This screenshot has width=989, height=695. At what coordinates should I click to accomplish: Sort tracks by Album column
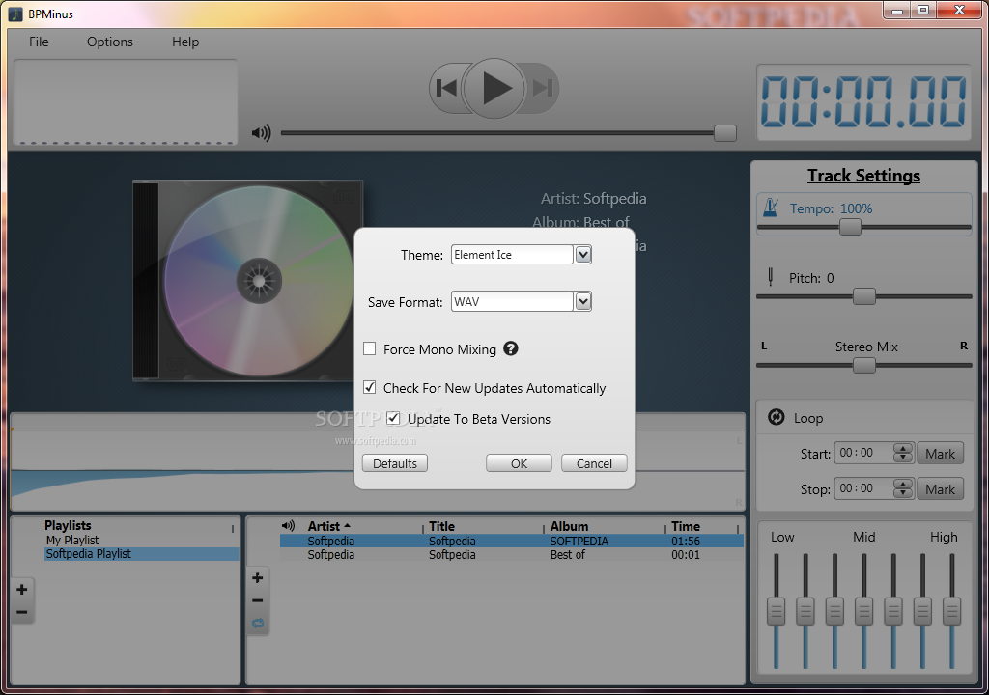[569, 526]
